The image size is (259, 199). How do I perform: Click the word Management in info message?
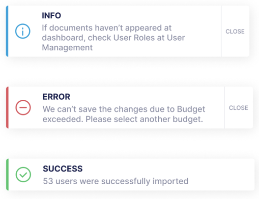coord(67,48)
